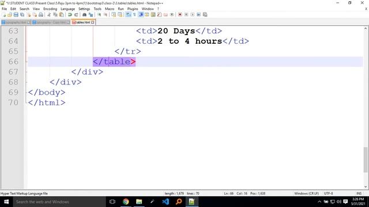Click the Playback macro icon
This screenshot has height=207, width=369.
(x=192, y=14)
